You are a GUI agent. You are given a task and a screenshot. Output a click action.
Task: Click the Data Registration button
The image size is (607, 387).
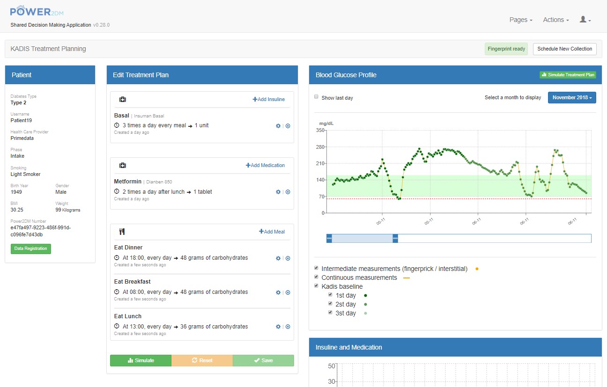pyautogui.click(x=31, y=248)
